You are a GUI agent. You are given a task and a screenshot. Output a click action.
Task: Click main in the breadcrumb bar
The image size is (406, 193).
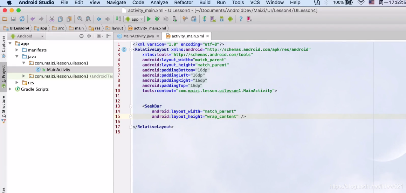tap(76, 28)
